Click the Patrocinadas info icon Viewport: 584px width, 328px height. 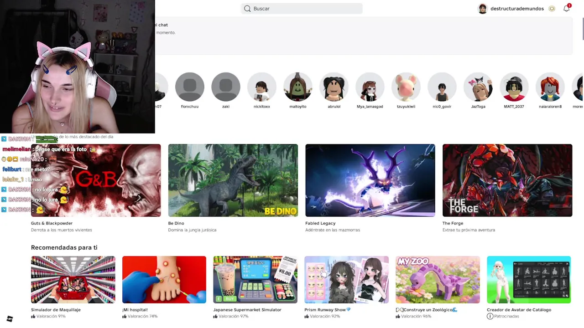490,316
